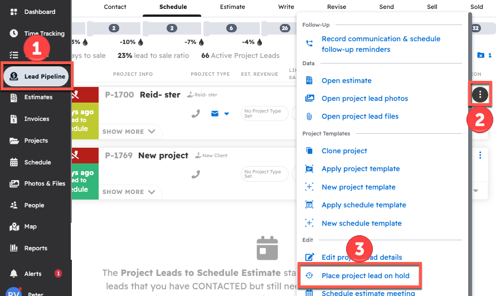Screen dimensions: 496x296
Task: Choose Open project lead photos
Action: tap(364, 99)
